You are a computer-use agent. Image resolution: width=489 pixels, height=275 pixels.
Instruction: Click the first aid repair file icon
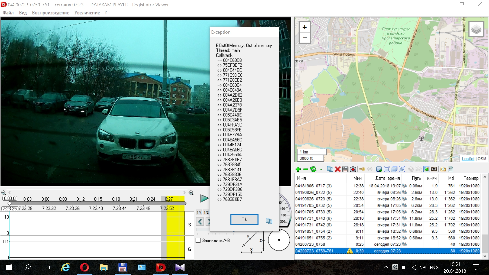pyautogui.click(x=353, y=169)
